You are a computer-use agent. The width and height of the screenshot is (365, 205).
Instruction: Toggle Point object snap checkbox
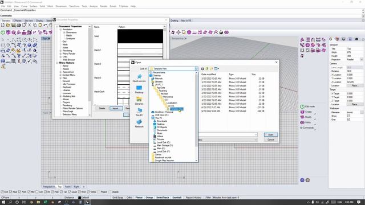click(x=20, y=192)
